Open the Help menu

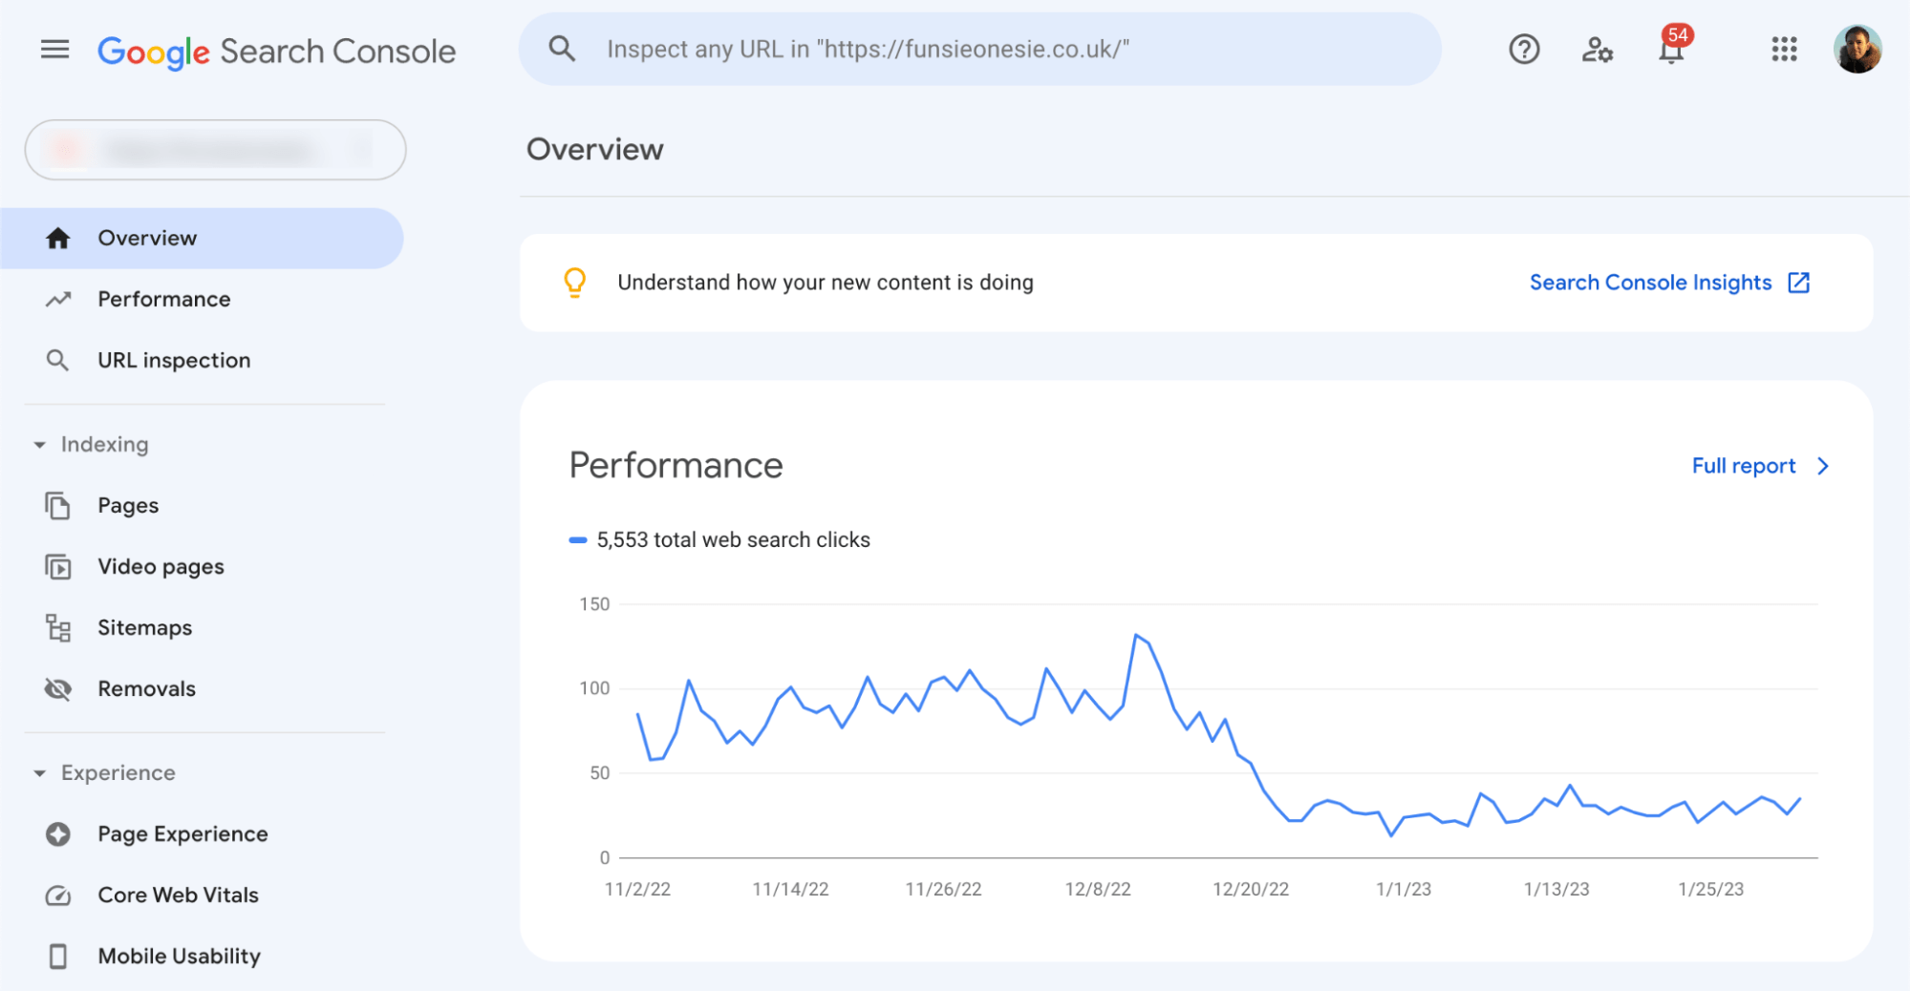point(1523,49)
